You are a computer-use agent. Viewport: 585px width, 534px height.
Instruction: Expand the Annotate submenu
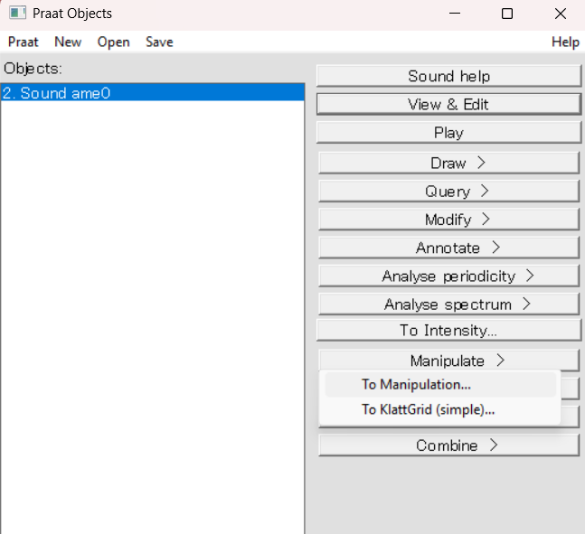pyautogui.click(x=448, y=248)
